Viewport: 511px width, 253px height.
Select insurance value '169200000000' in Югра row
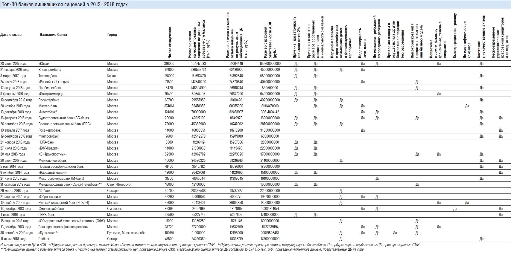pos(270,64)
